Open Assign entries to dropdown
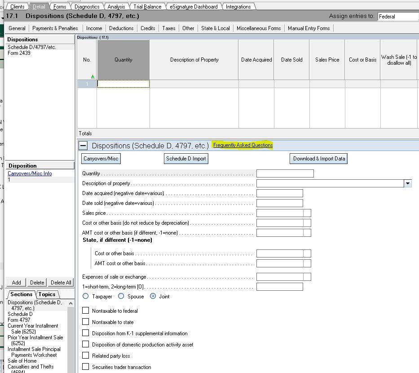This screenshot has height=373, width=419. pyautogui.click(x=397, y=17)
